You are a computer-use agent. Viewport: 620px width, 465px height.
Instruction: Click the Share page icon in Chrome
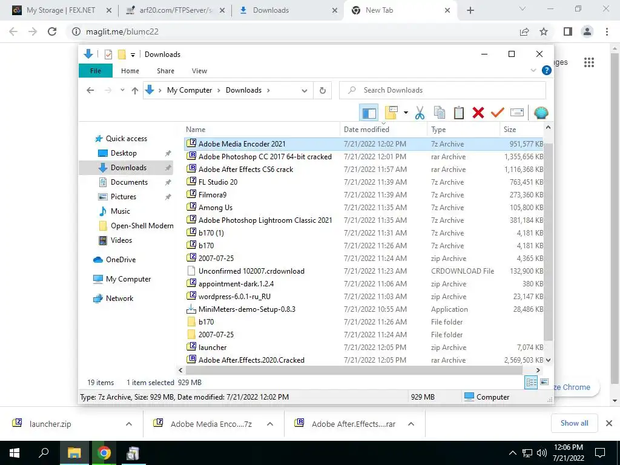click(524, 31)
